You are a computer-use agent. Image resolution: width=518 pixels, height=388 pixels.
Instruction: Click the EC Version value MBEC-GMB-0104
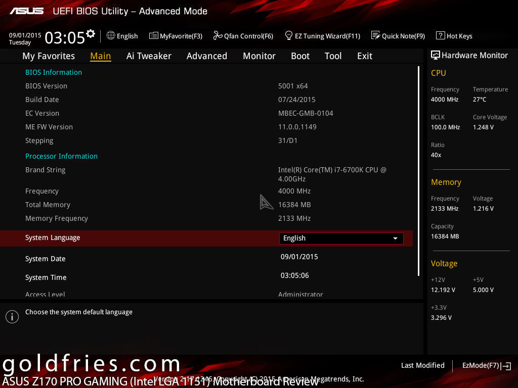pyautogui.click(x=306, y=113)
